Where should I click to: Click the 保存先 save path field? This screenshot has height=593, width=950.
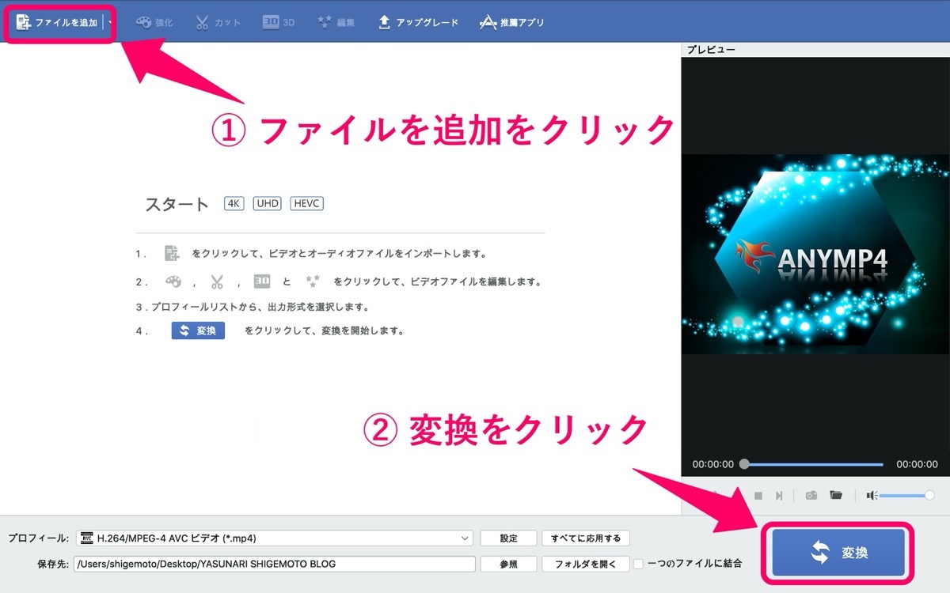[x=275, y=564]
